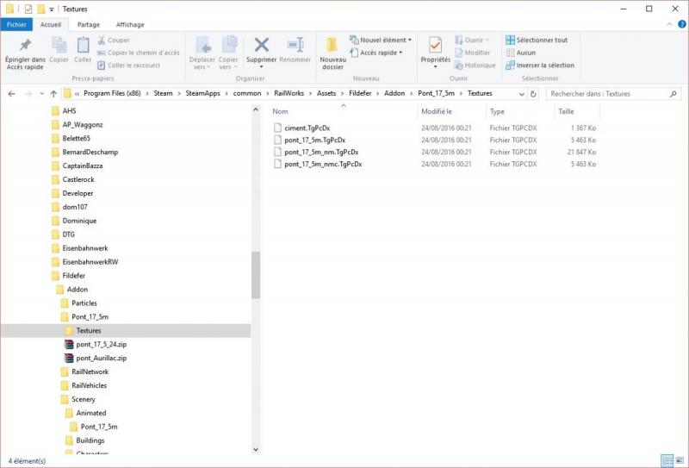689x468 pixels.
Task: Open the Fichier menu
Action: 16,25
